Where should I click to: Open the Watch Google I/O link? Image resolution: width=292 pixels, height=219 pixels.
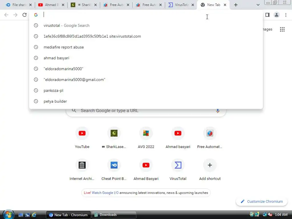tap(105, 193)
